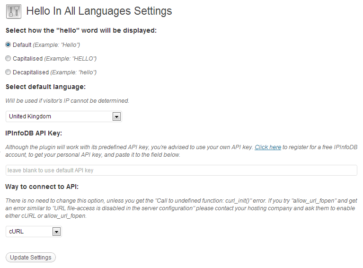The height and width of the screenshot is (268, 363).
Task: Click the 'Capitalised' option label text
Action: coord(28,59)
